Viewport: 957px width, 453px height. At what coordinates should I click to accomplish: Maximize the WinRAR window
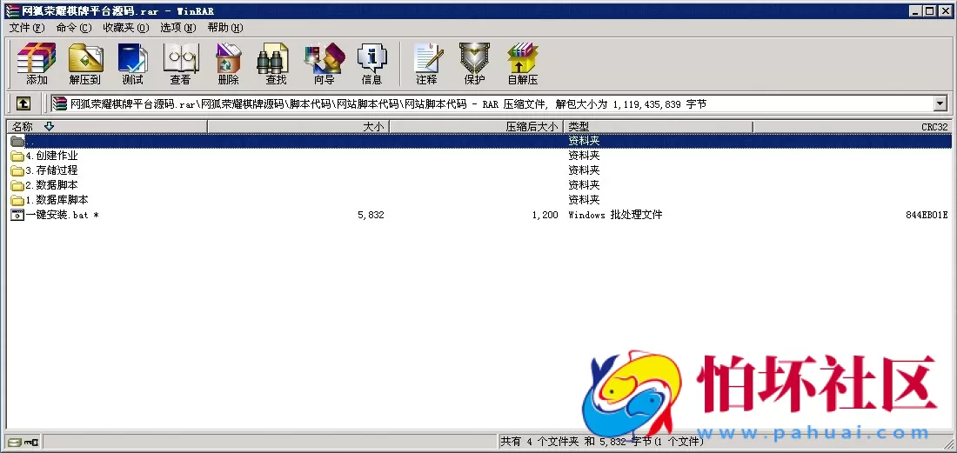(x=929, y=11)
